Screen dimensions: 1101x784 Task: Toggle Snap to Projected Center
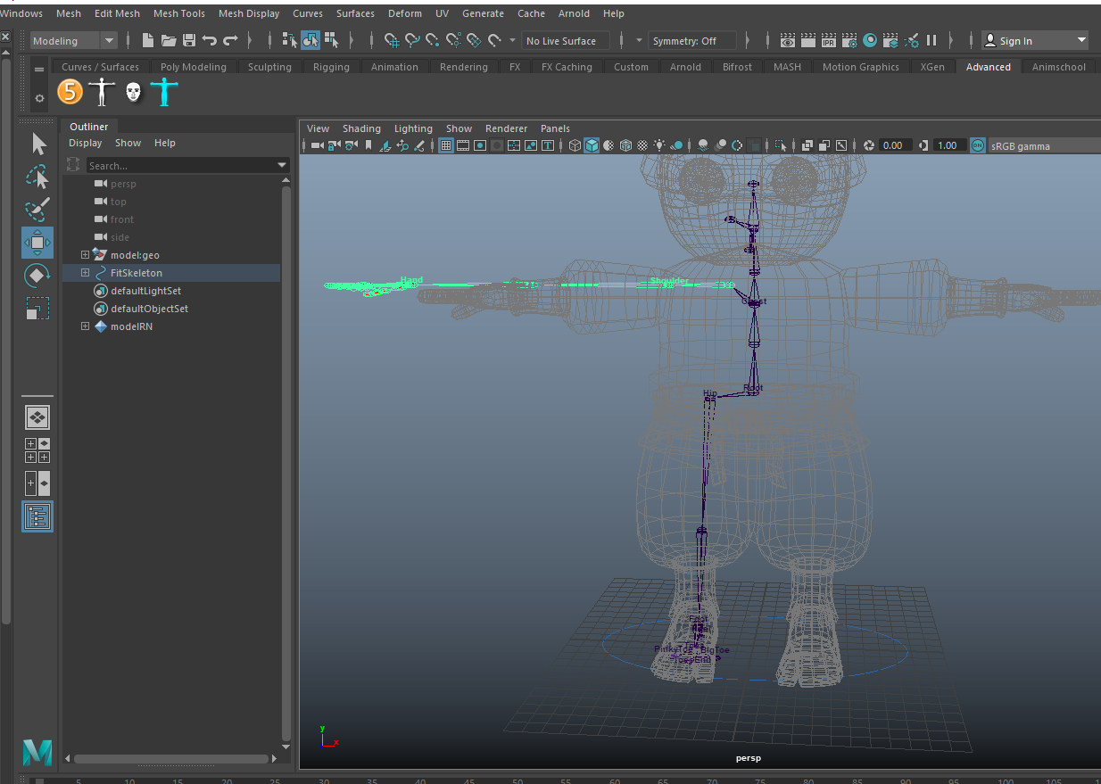click(x=453, y=40)
